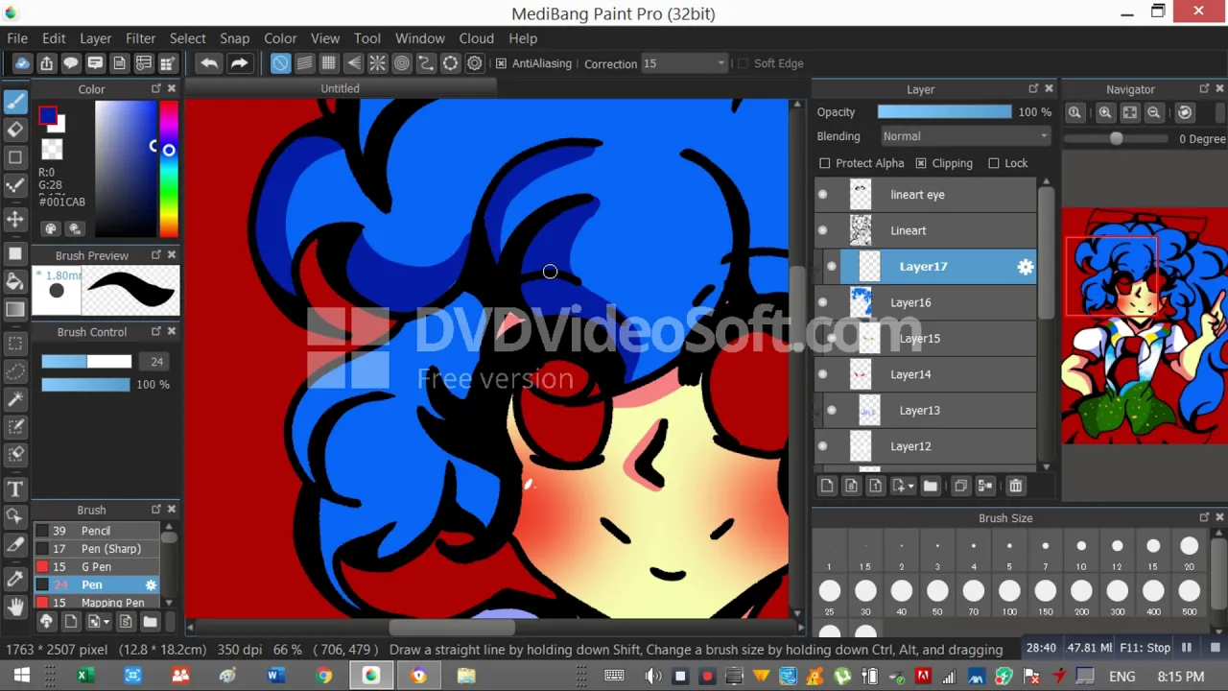Open the Snap menu
The image size is (1228, 691).
[234, 38]
